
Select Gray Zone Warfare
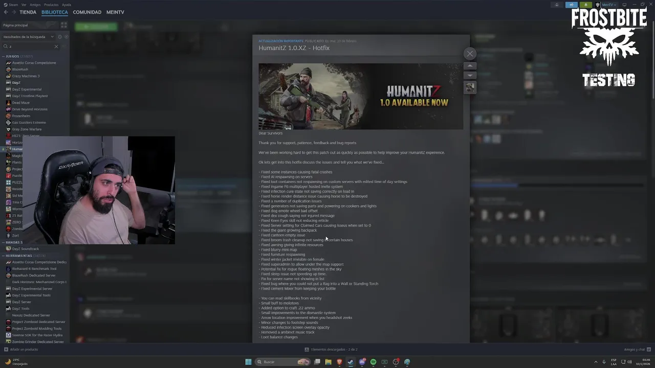tap(27, 129)
